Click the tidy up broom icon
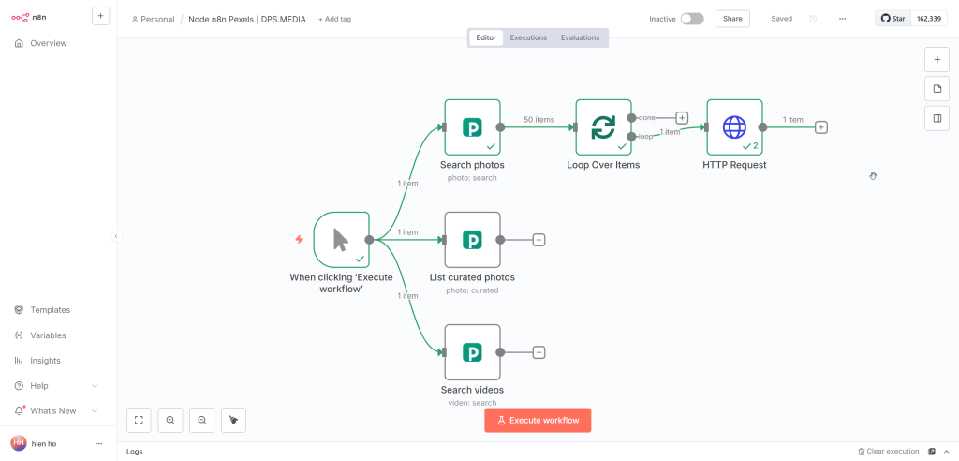959x461 pixels. point(233,421)
